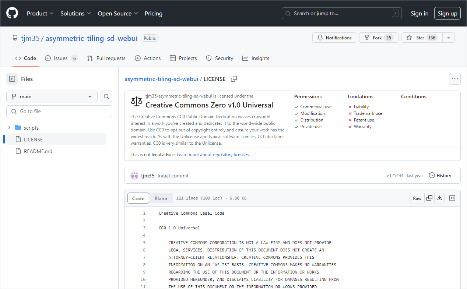Open the Issues tab
This screenshot has width=467, height=289.
[61, 58]
